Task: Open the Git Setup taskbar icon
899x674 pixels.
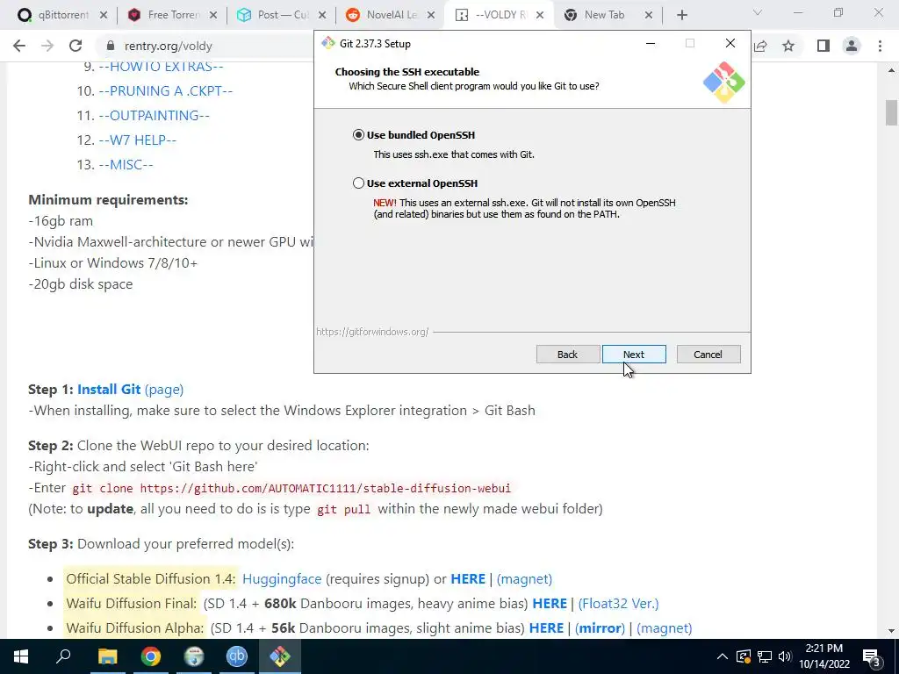Action: [x=280, y=656]
